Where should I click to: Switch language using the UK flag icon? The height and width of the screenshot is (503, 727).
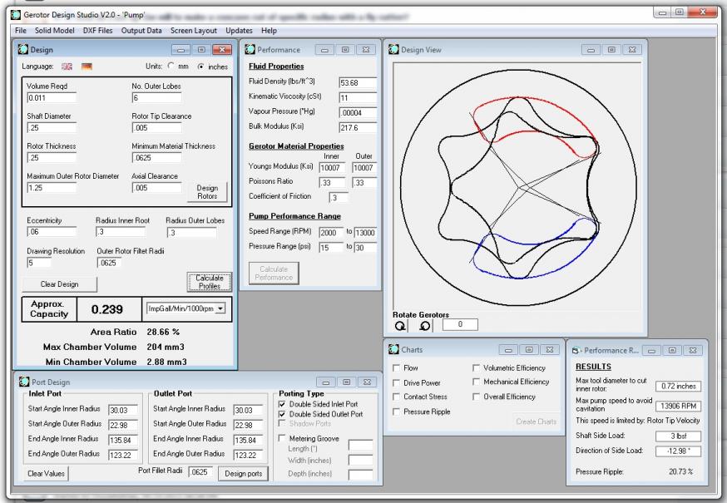[x=65, y=66]
